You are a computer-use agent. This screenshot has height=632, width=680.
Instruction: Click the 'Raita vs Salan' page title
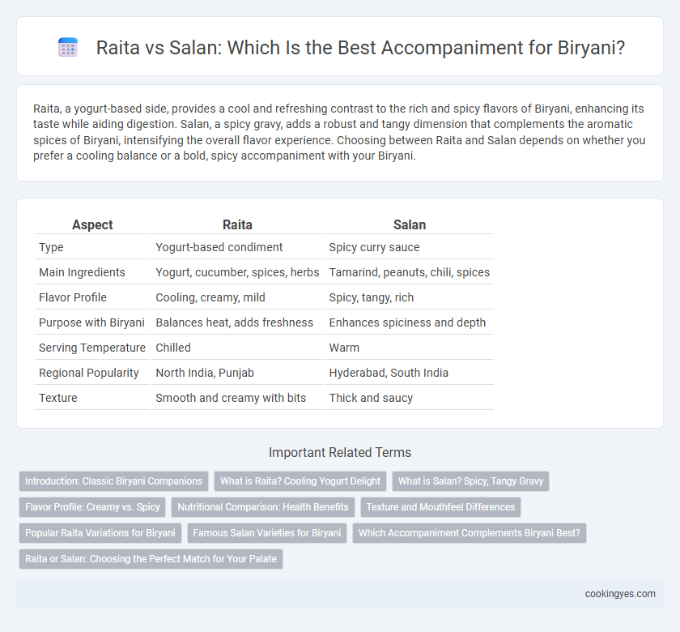pyautogui.click(x=360, y=47)
